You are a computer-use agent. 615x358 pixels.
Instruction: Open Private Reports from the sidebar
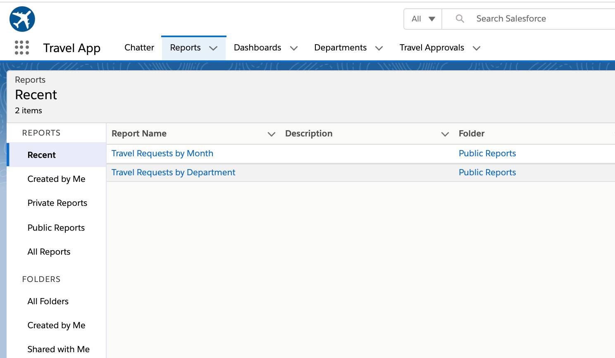pos(57,203)
